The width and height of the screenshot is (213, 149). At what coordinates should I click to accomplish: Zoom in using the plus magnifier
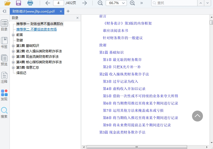click(x=132, y=3)
